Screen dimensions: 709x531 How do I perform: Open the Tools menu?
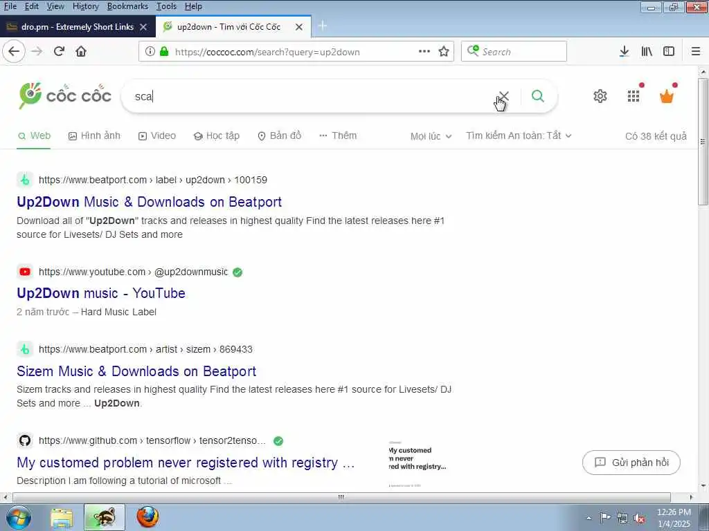pyautogui.click(x=166, y=6)
